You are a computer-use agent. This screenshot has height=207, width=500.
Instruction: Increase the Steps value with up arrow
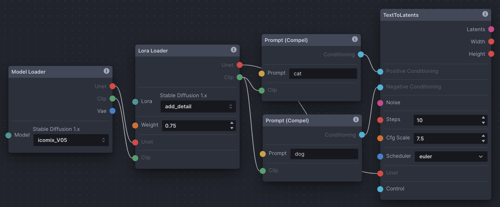coord(483,118)
